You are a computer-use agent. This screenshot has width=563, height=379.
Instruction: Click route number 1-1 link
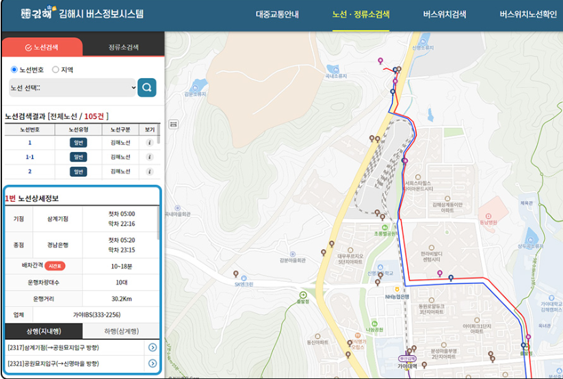pos(30,157)
